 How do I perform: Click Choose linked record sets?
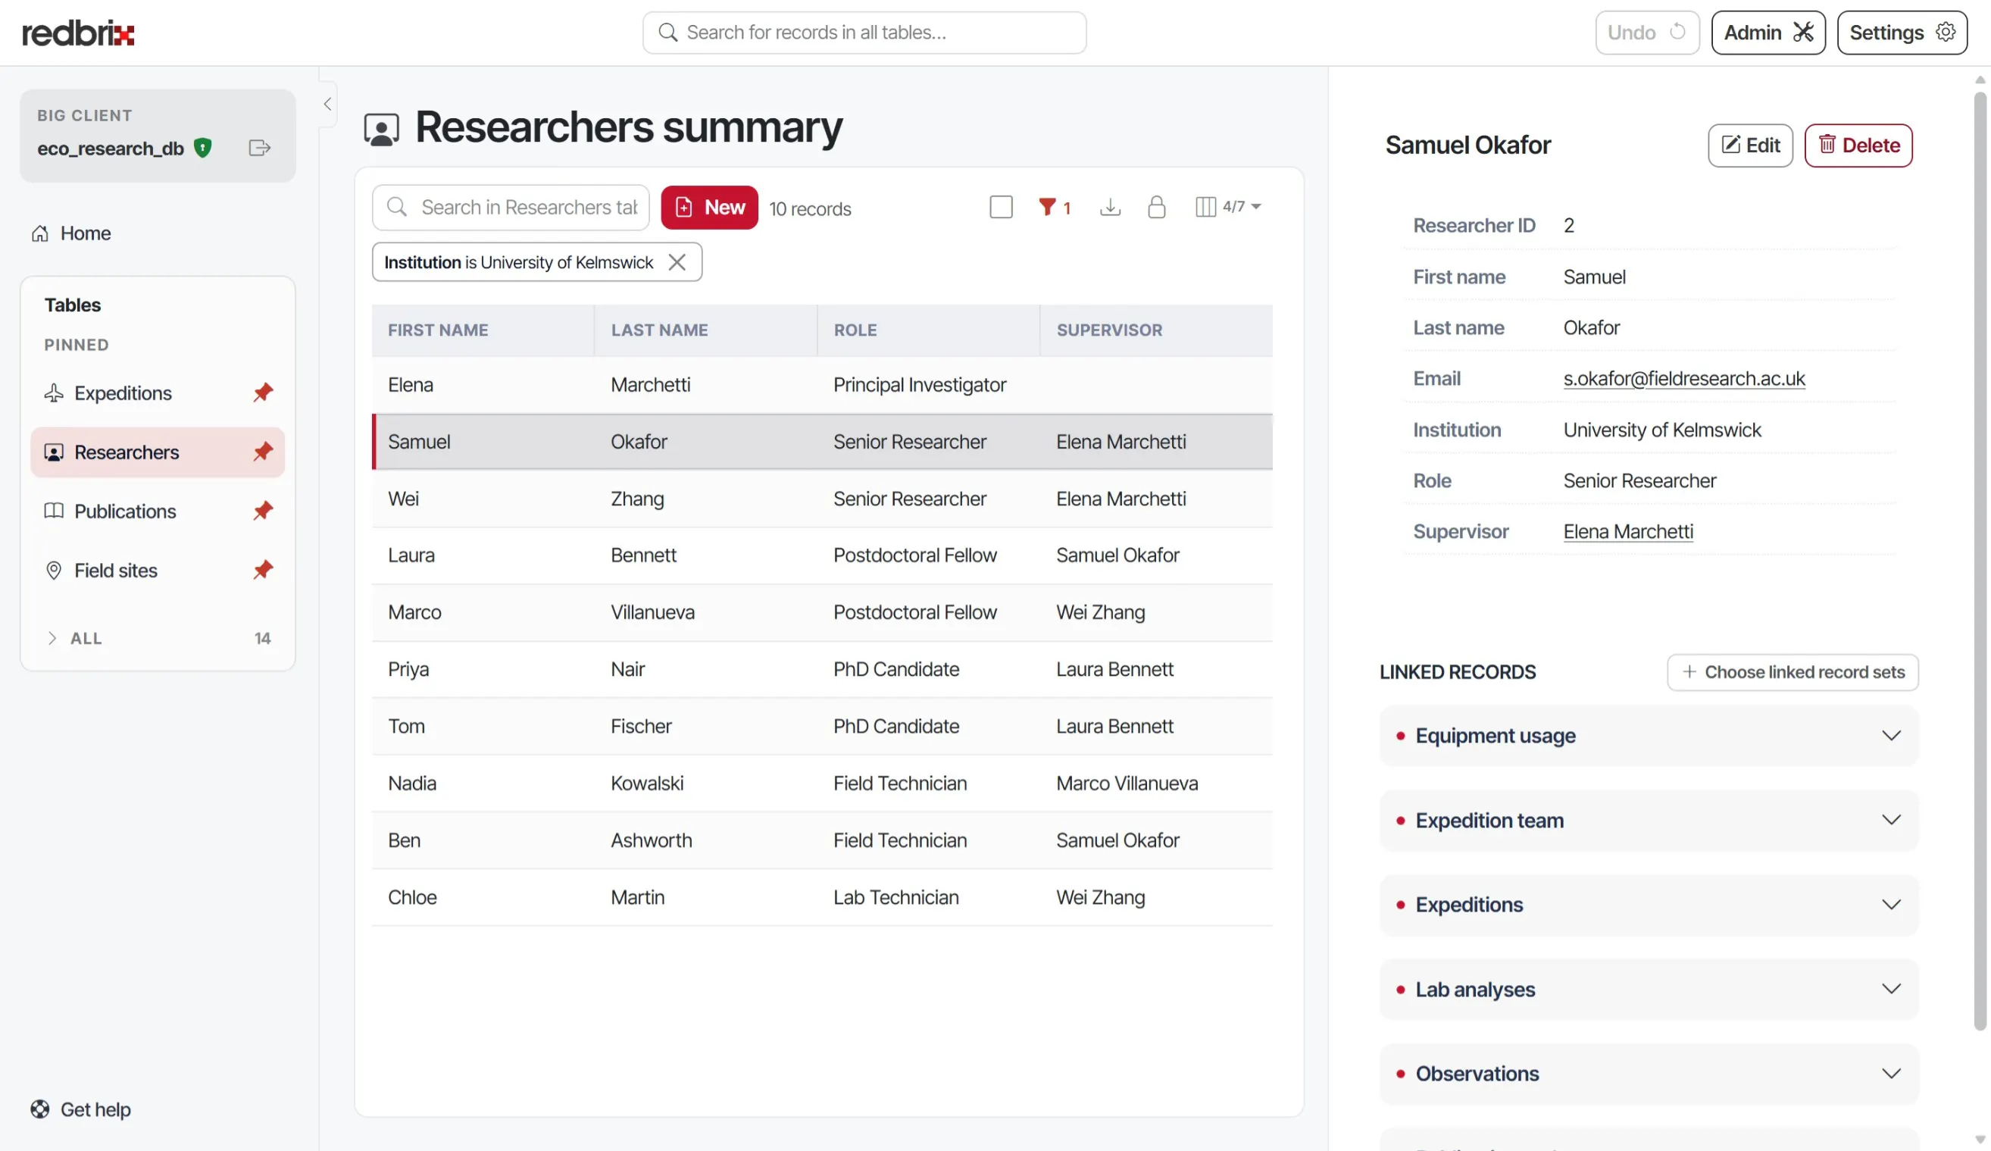(1793, 671)
